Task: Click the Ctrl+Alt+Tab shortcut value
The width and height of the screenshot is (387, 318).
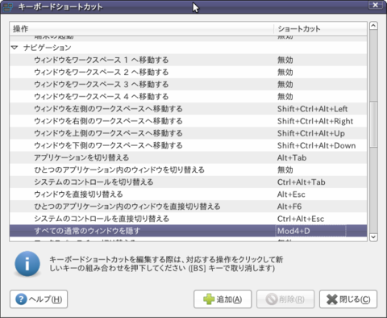Action: pos(302,182)
